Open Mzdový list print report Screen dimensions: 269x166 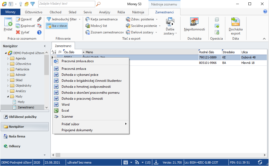tap(96, 26)
